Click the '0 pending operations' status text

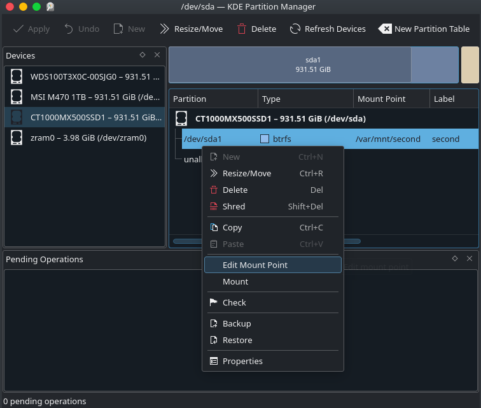click(x=45, y=401)
